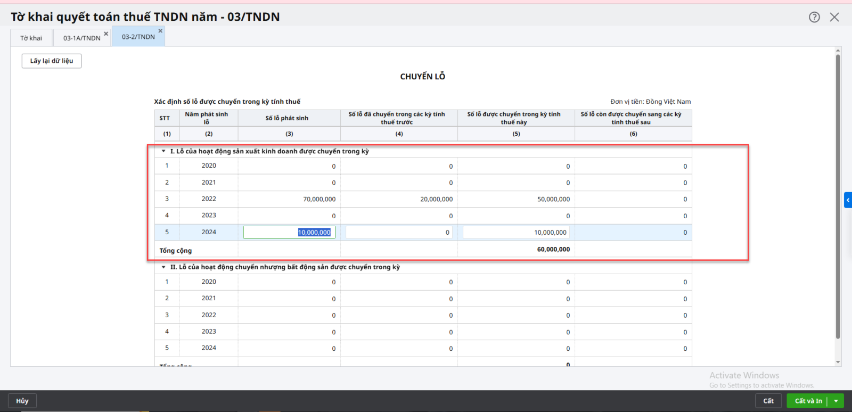Switch to the 03-1A/TNDN tab

(x=81, y=38)
